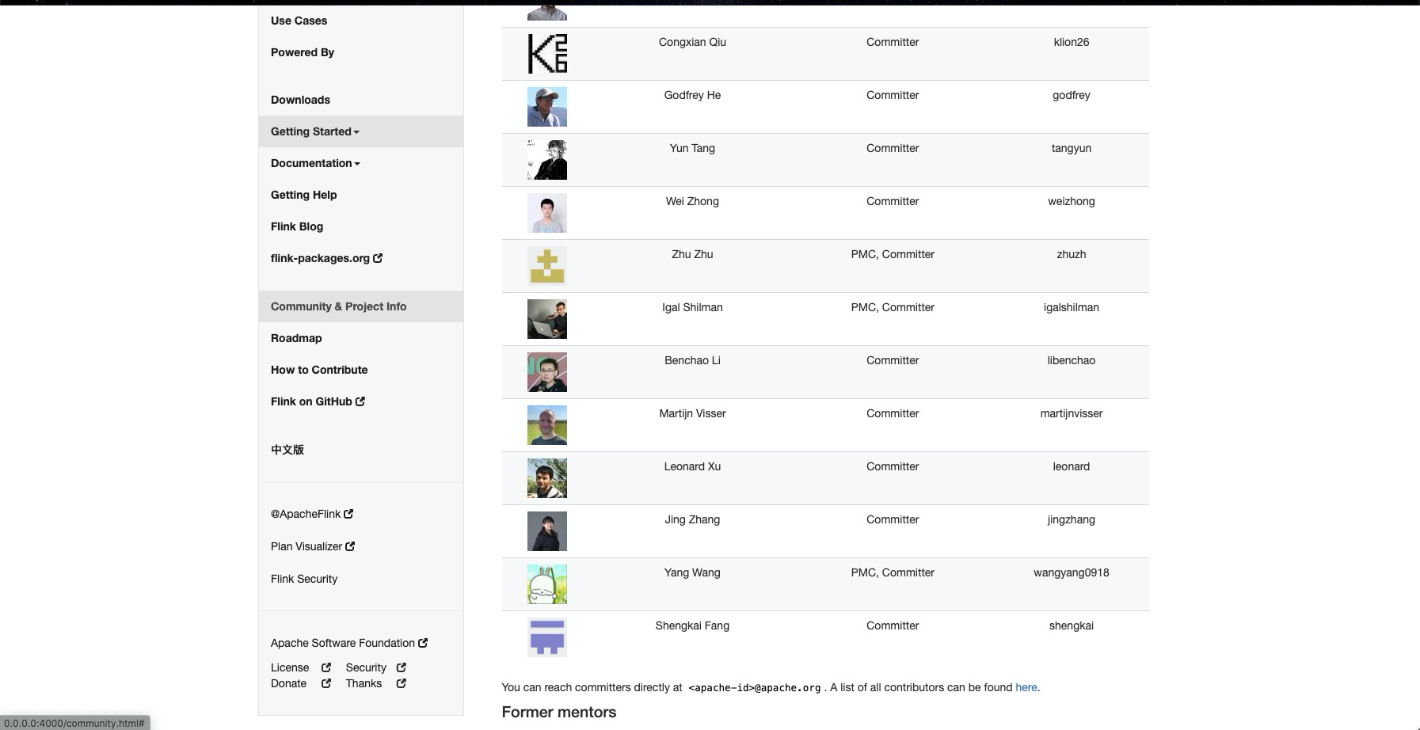Open external link icon next to flink-packages.org
The image size is (1420, 730).
click(378, 258)
